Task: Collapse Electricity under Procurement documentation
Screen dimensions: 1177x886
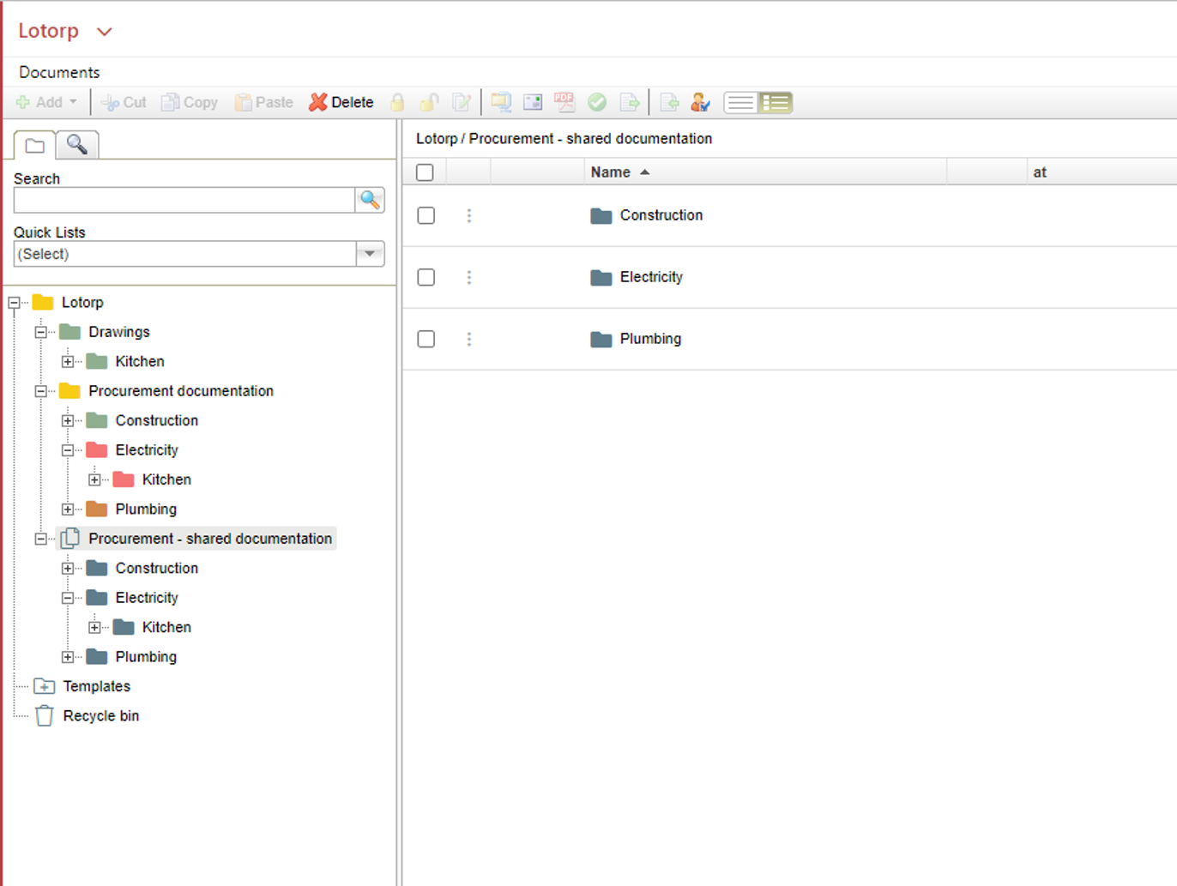Action: [68, 450]
